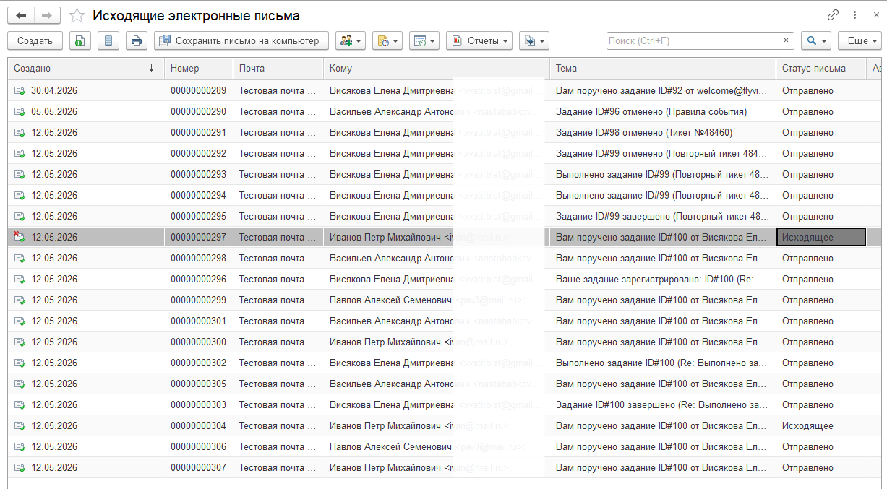Sort by the Создано column header
This screenshot has height=489, width=887.
coord(85,69)
